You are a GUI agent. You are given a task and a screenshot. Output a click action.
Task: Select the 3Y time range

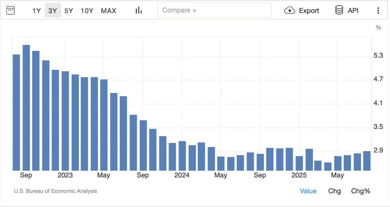tap(53, 11)
